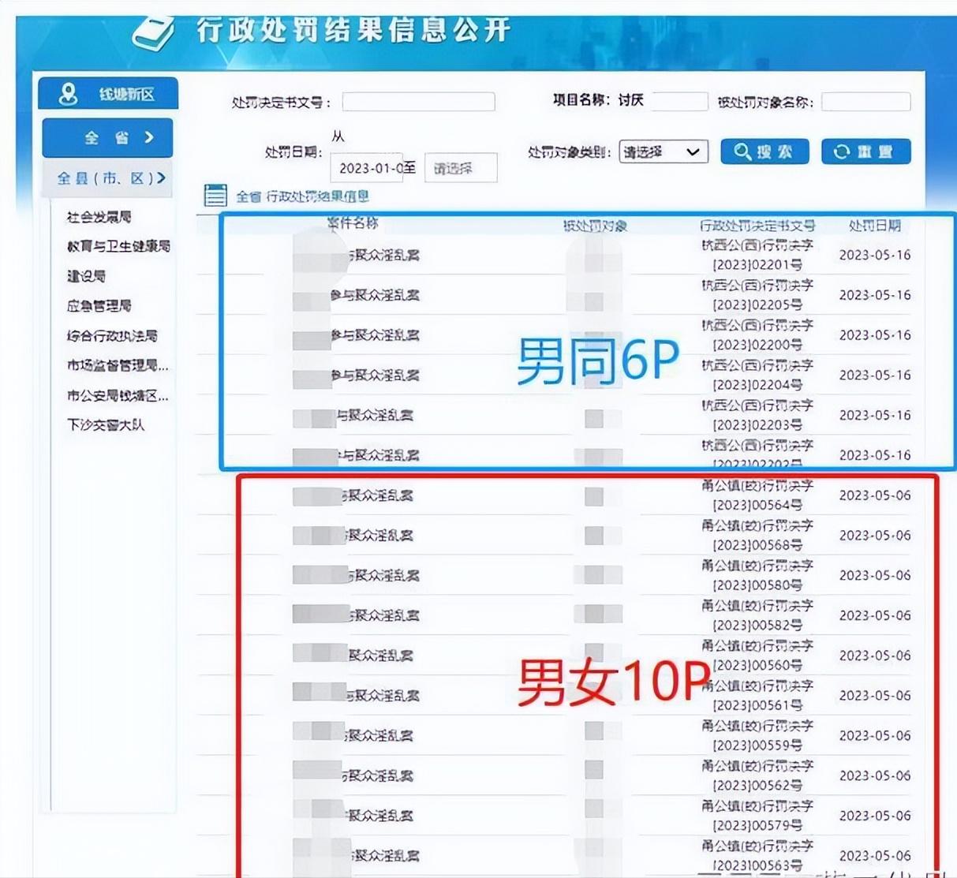
Task: Open the 处罚对象类别 dropdown showing 请选择
Action: [x=664, y=151]
